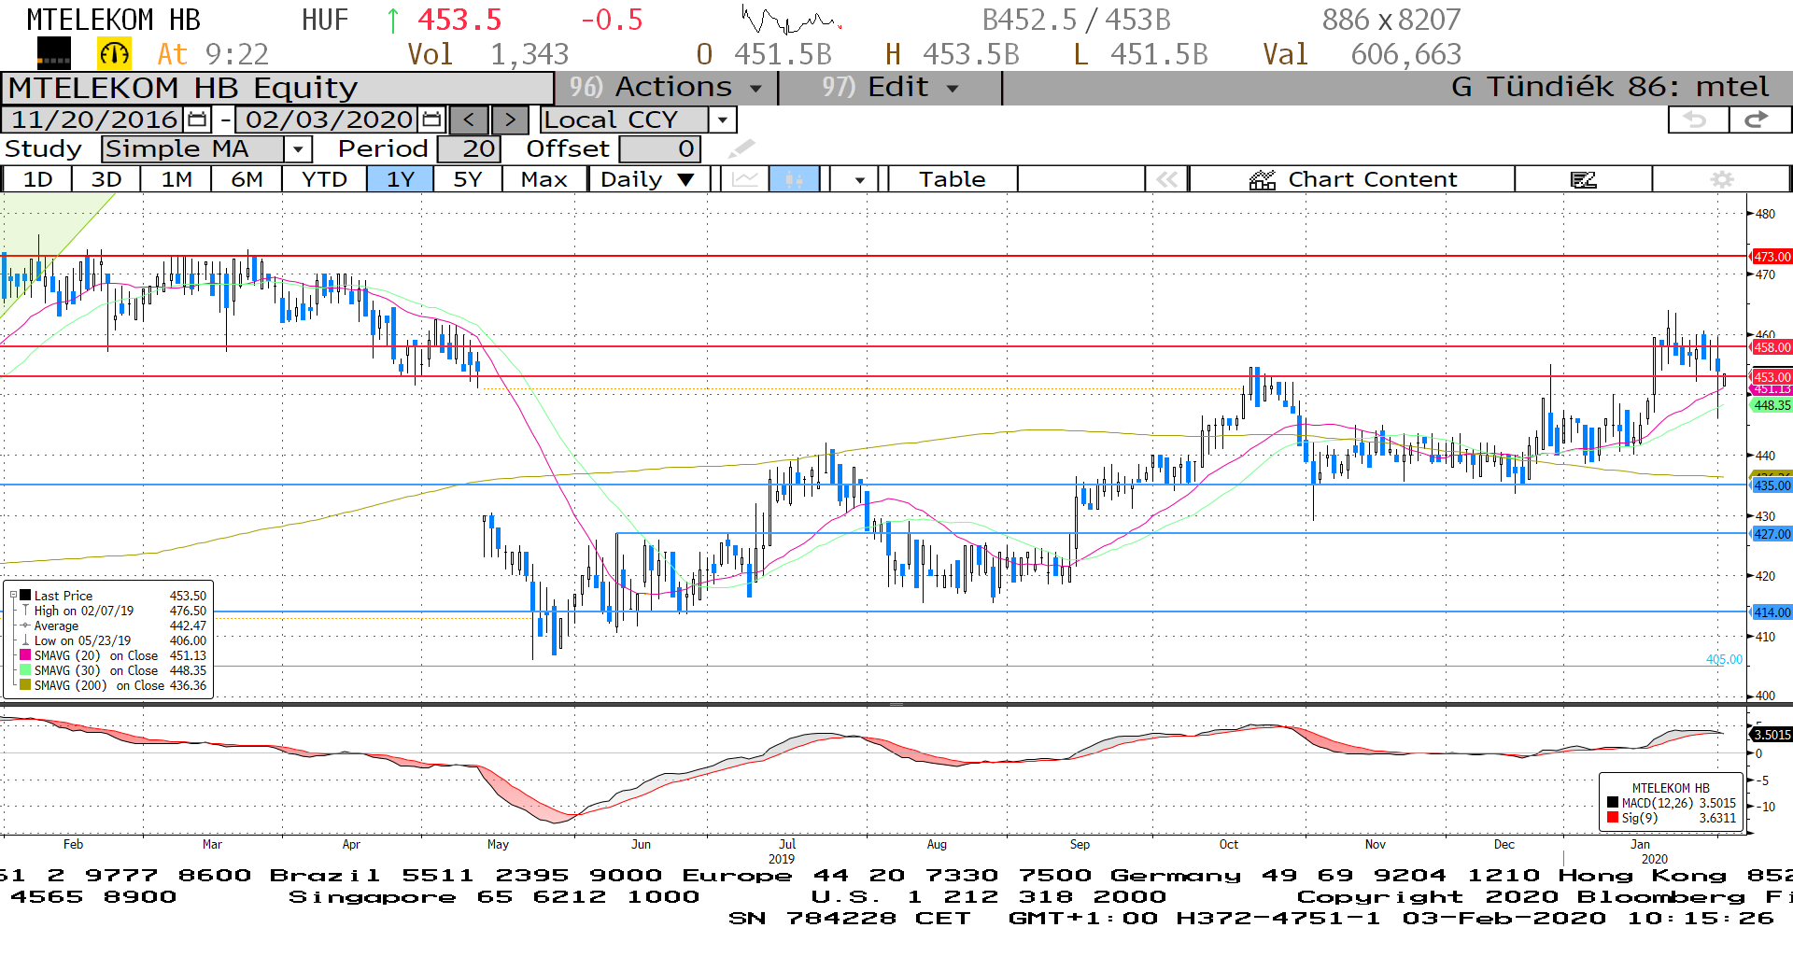Click the 458.00 red price level label
1793x970 pixels.
pos(1771,347)
